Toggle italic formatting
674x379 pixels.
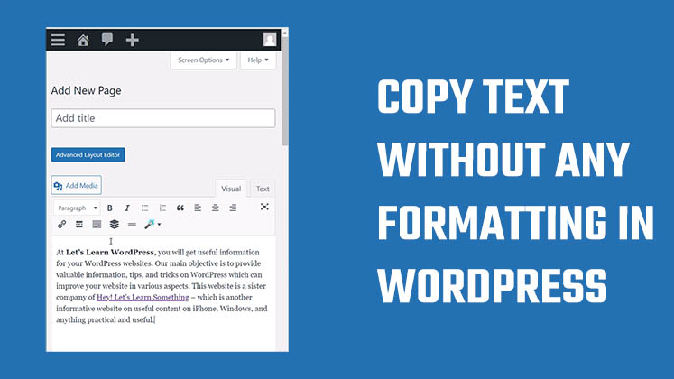[x=127, y=208]
